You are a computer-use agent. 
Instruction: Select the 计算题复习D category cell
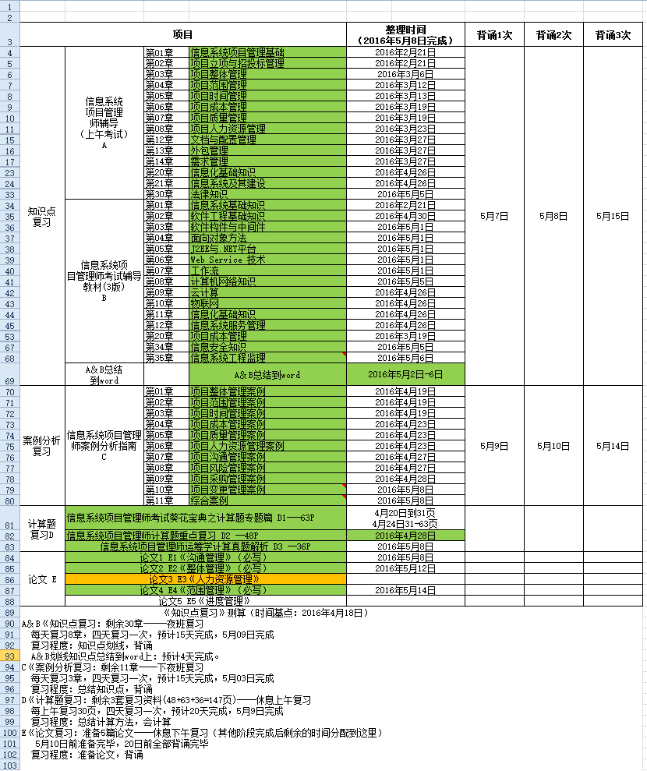[x=42, y=529]
